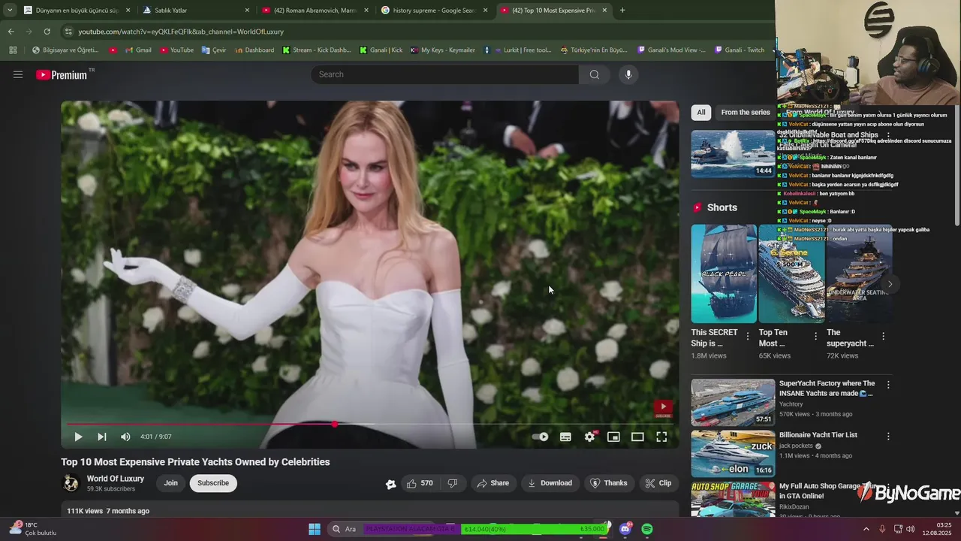The height and width of the screenshot is (541, 961).
Task: Open World Of Luxury channel name link
Action: 115,479
